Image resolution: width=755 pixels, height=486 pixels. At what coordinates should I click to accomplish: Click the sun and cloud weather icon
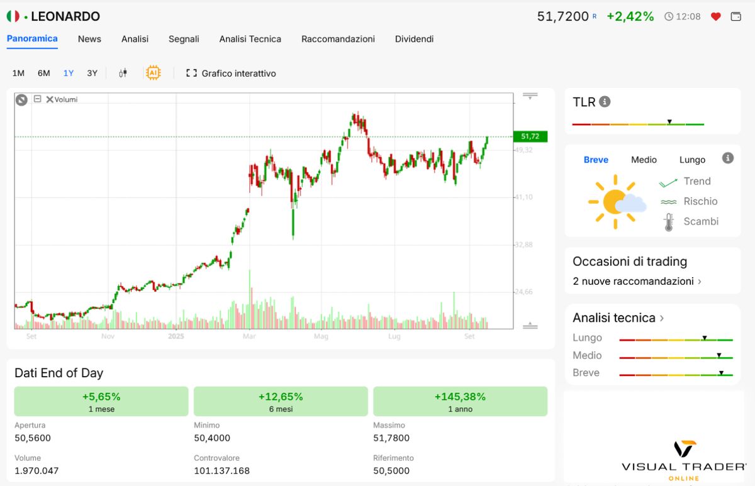click(617, 202)
